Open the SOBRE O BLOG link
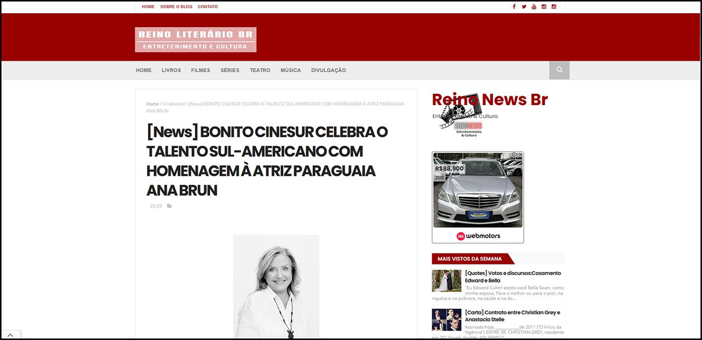Image resolution: width=702 pixels, height=340 pixels. [x=175, y=7]
